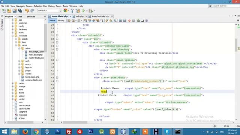Switch to the AdminController.php editor tab
Viewport: 240px width, 135px height.
coord(100,16)
